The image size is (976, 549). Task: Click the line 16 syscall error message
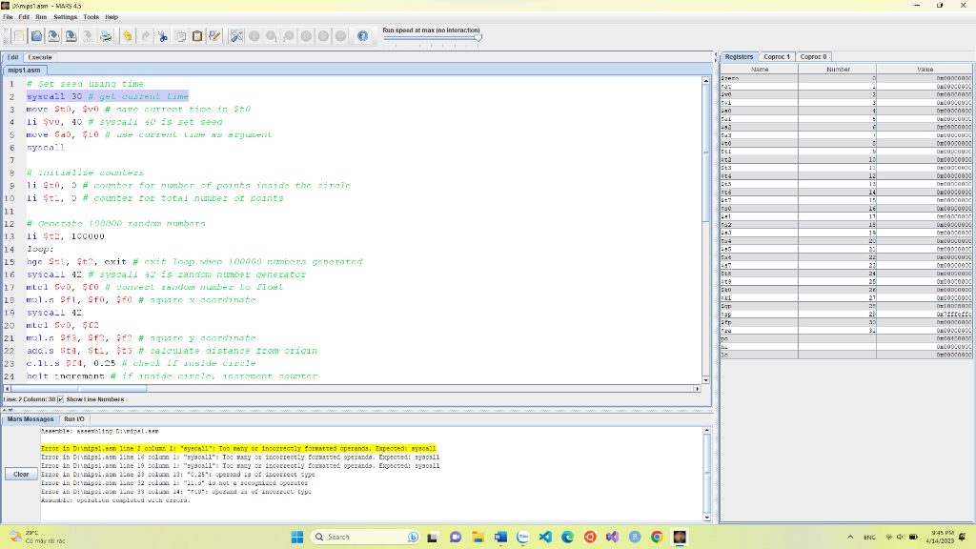point(240,457)
